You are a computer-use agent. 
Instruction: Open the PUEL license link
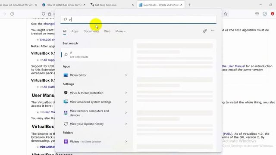[228, 134]
